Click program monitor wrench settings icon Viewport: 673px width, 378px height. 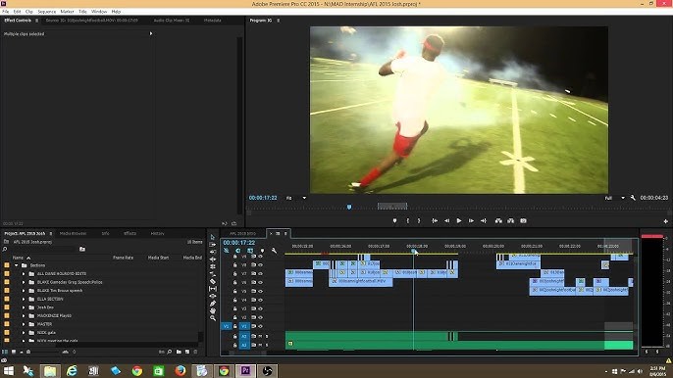(633, 198)
